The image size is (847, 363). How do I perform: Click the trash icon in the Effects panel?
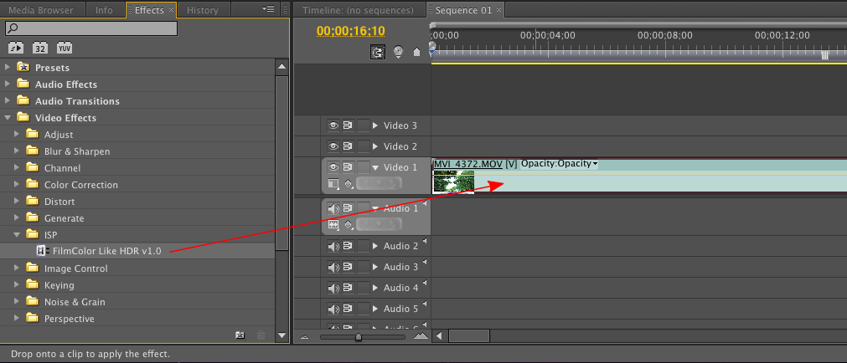(261, 335)
